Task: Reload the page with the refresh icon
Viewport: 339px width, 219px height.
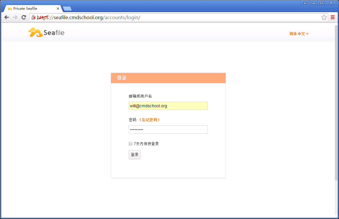Action: pos(24,17)
